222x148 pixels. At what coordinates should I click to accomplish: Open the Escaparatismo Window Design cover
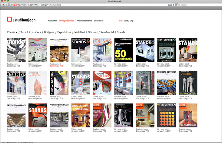(124, 83)
